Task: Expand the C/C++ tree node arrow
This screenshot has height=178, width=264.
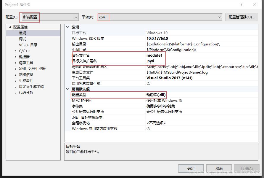Action: [x=15, y=51]
